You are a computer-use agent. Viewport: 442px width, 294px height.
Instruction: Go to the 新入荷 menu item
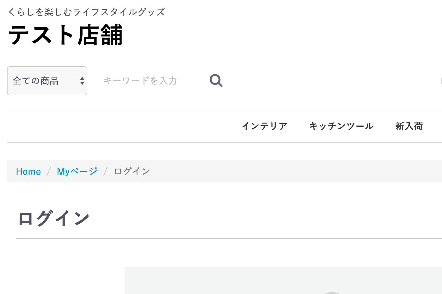(409, 126)
